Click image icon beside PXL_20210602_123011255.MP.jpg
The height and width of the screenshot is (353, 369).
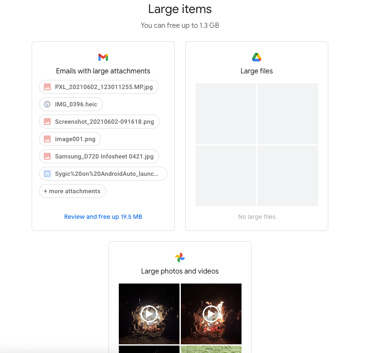pos(47,87)
